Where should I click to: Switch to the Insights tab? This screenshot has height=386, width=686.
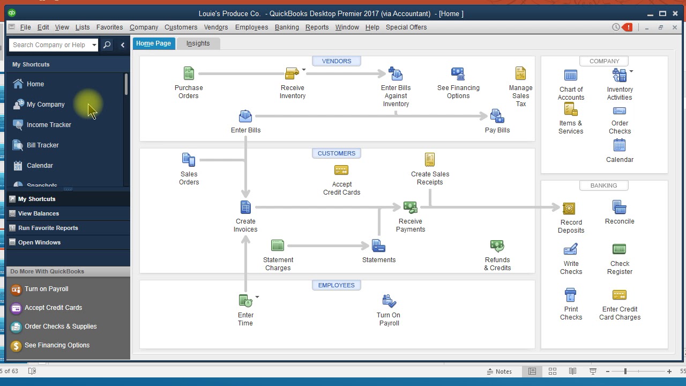point(198,43)
